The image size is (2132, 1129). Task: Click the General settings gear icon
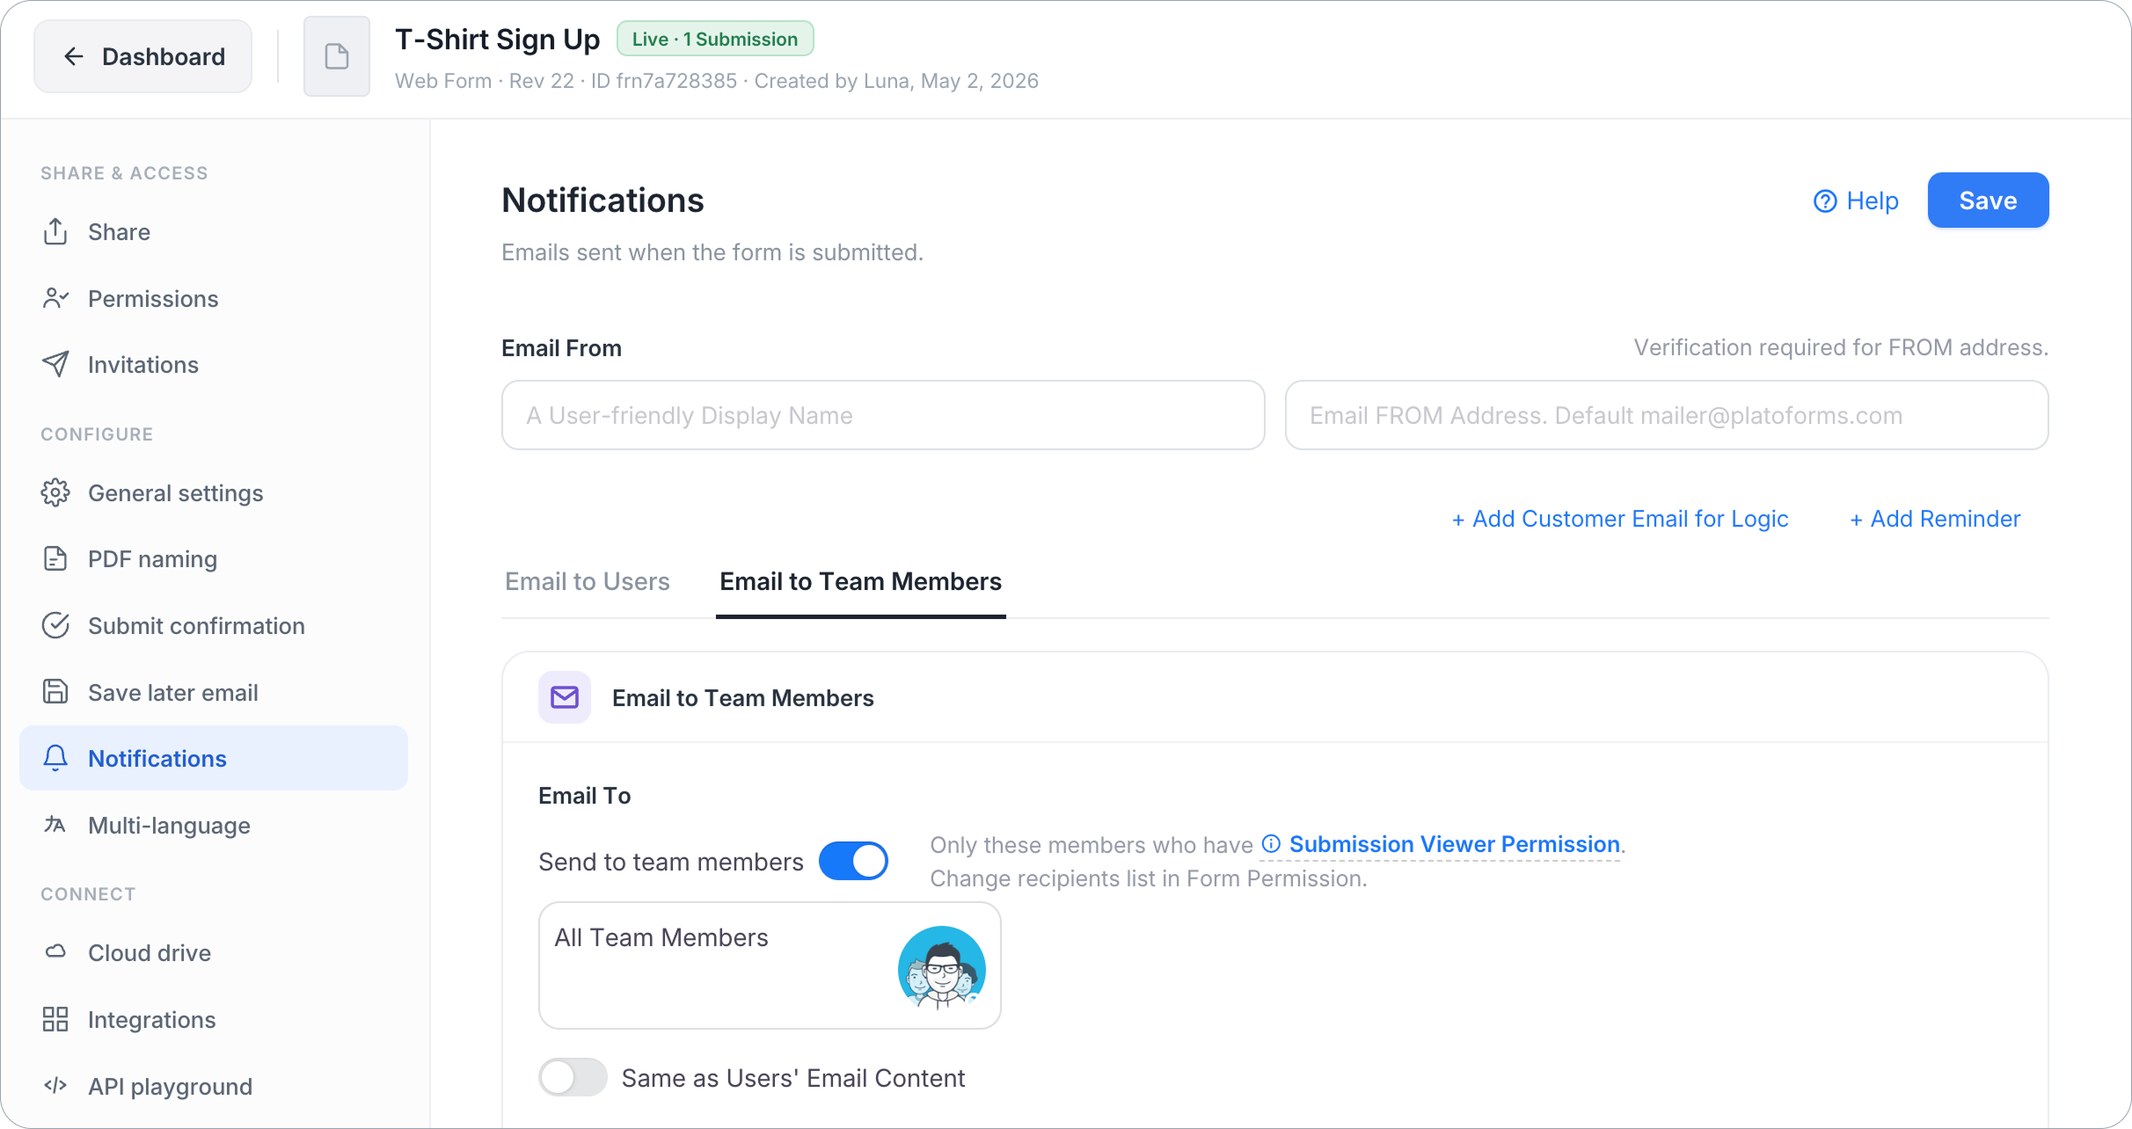click(x=55, y=492)
